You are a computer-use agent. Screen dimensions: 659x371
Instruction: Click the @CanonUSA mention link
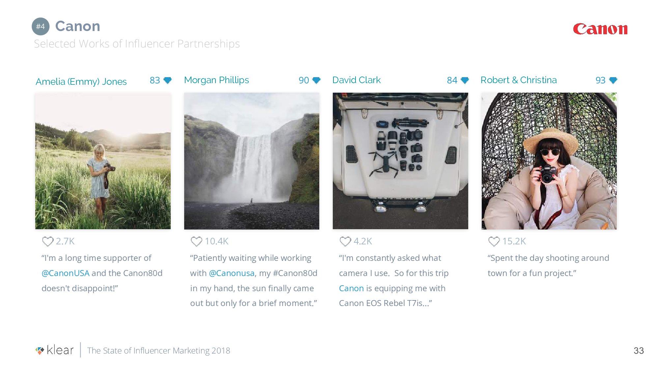pyautogui.click(x=65, y=273)
